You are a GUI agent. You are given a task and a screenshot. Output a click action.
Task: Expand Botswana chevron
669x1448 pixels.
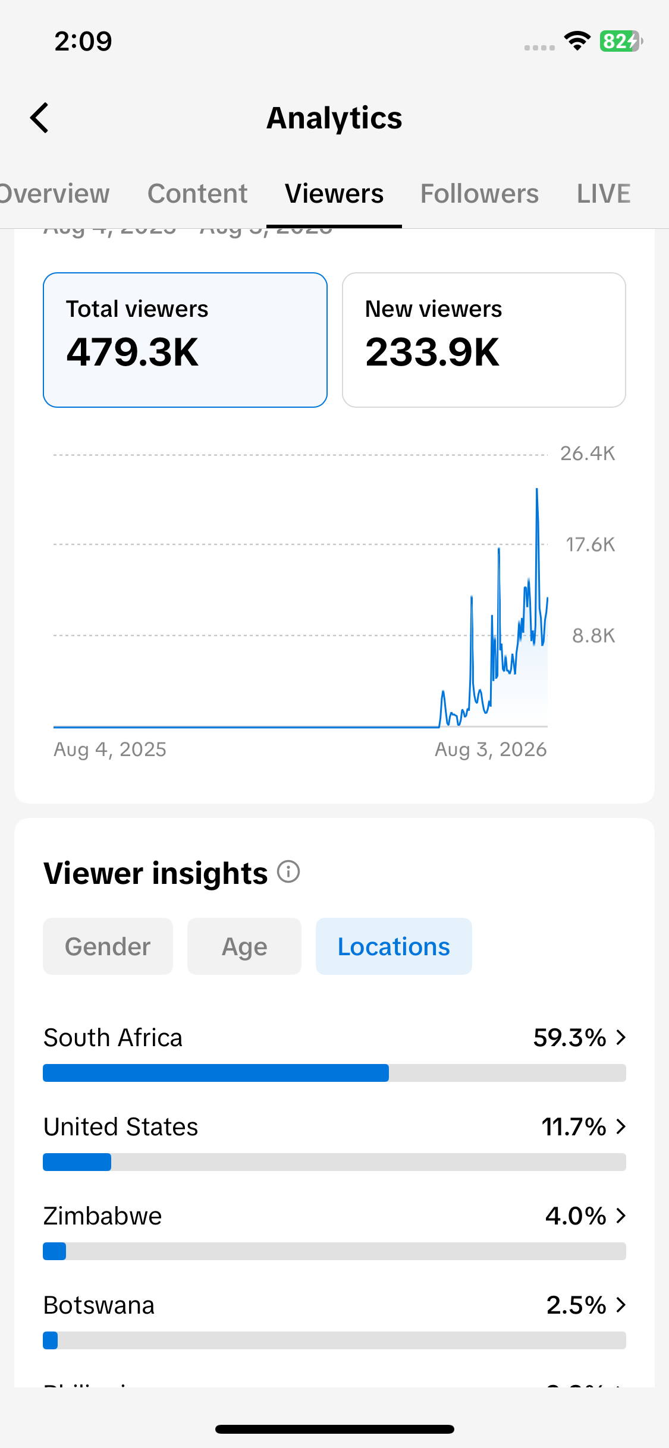click(x=621, y=1305)
